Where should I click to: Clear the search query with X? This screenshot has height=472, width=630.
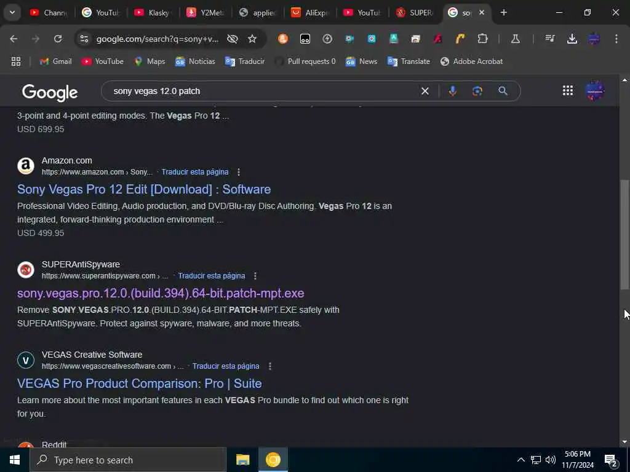coord(425,91)
